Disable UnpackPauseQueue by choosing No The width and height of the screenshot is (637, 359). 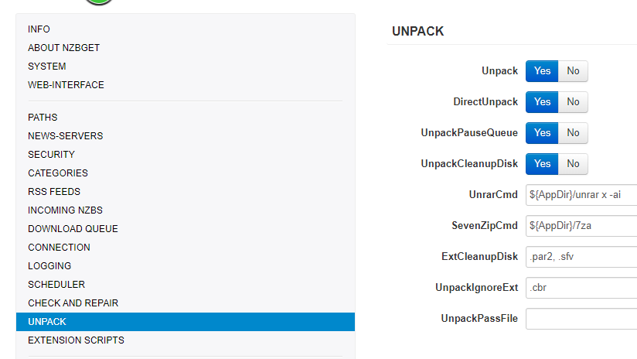[x=573, y=133]
